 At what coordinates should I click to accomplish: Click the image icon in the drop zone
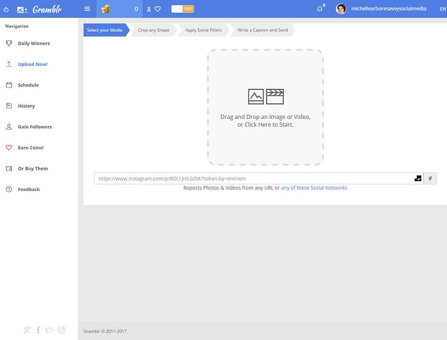pyautogui.click(x=256, y=97)
